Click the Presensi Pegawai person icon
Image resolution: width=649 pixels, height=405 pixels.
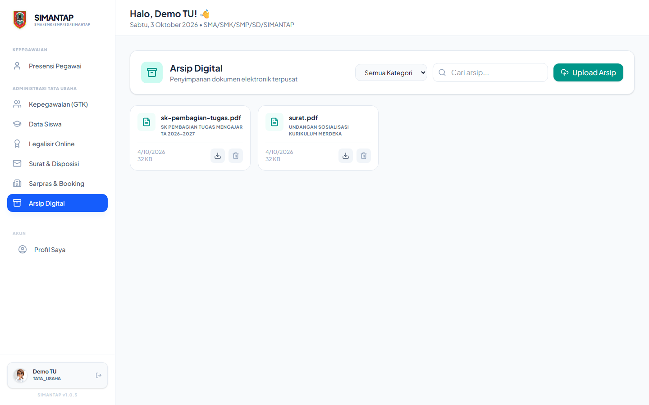coord(17,66)
